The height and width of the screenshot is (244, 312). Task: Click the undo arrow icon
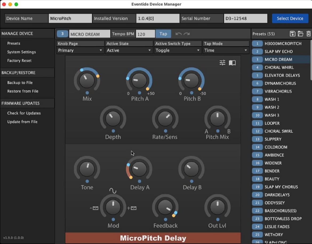point(178,34)
